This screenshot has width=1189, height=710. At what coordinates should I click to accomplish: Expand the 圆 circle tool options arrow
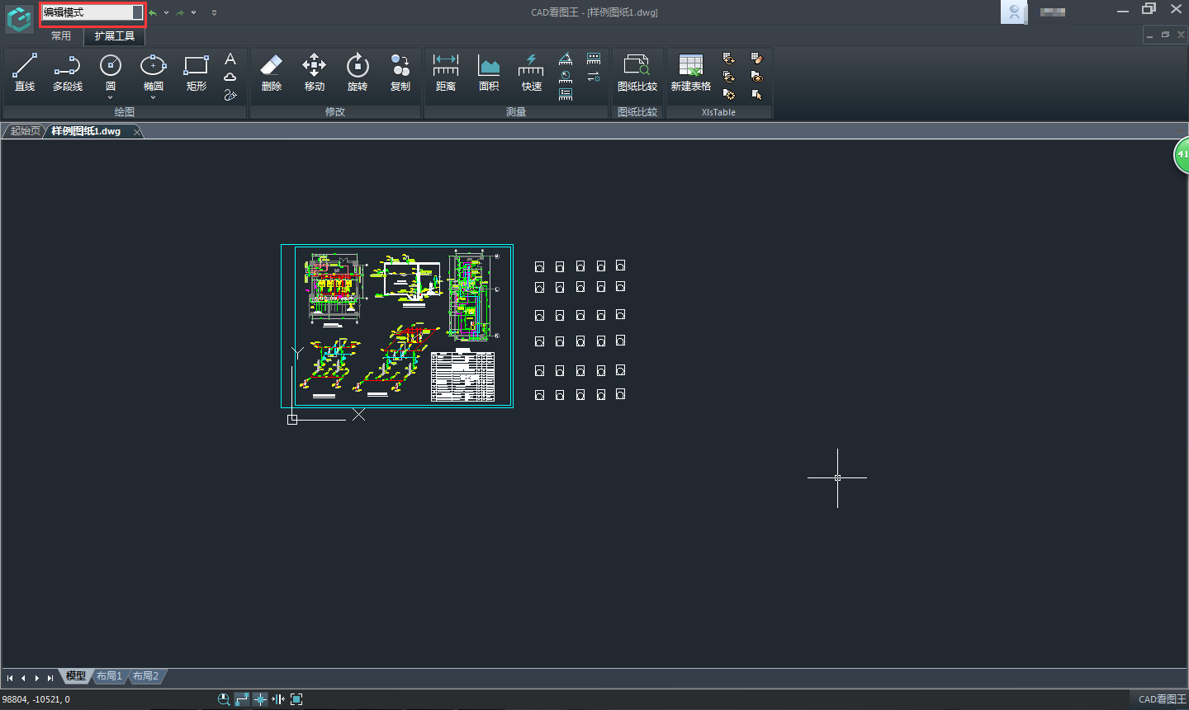click(111, 98)
